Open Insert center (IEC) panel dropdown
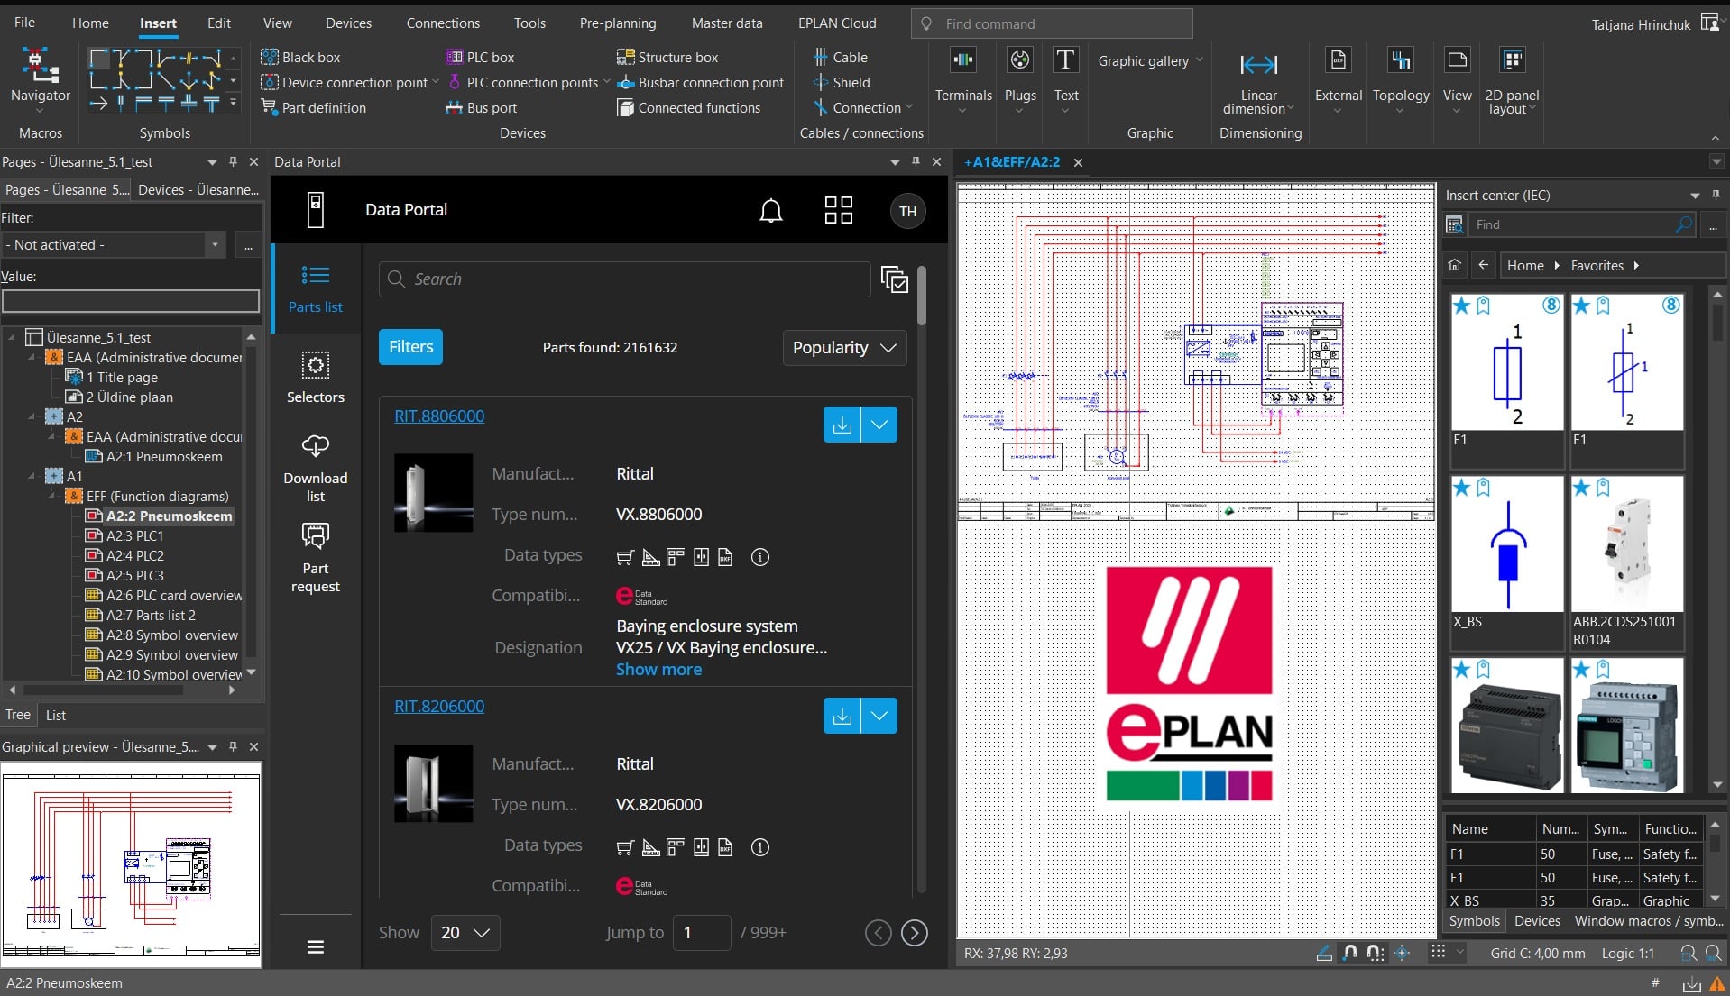 pos(1694,195)
